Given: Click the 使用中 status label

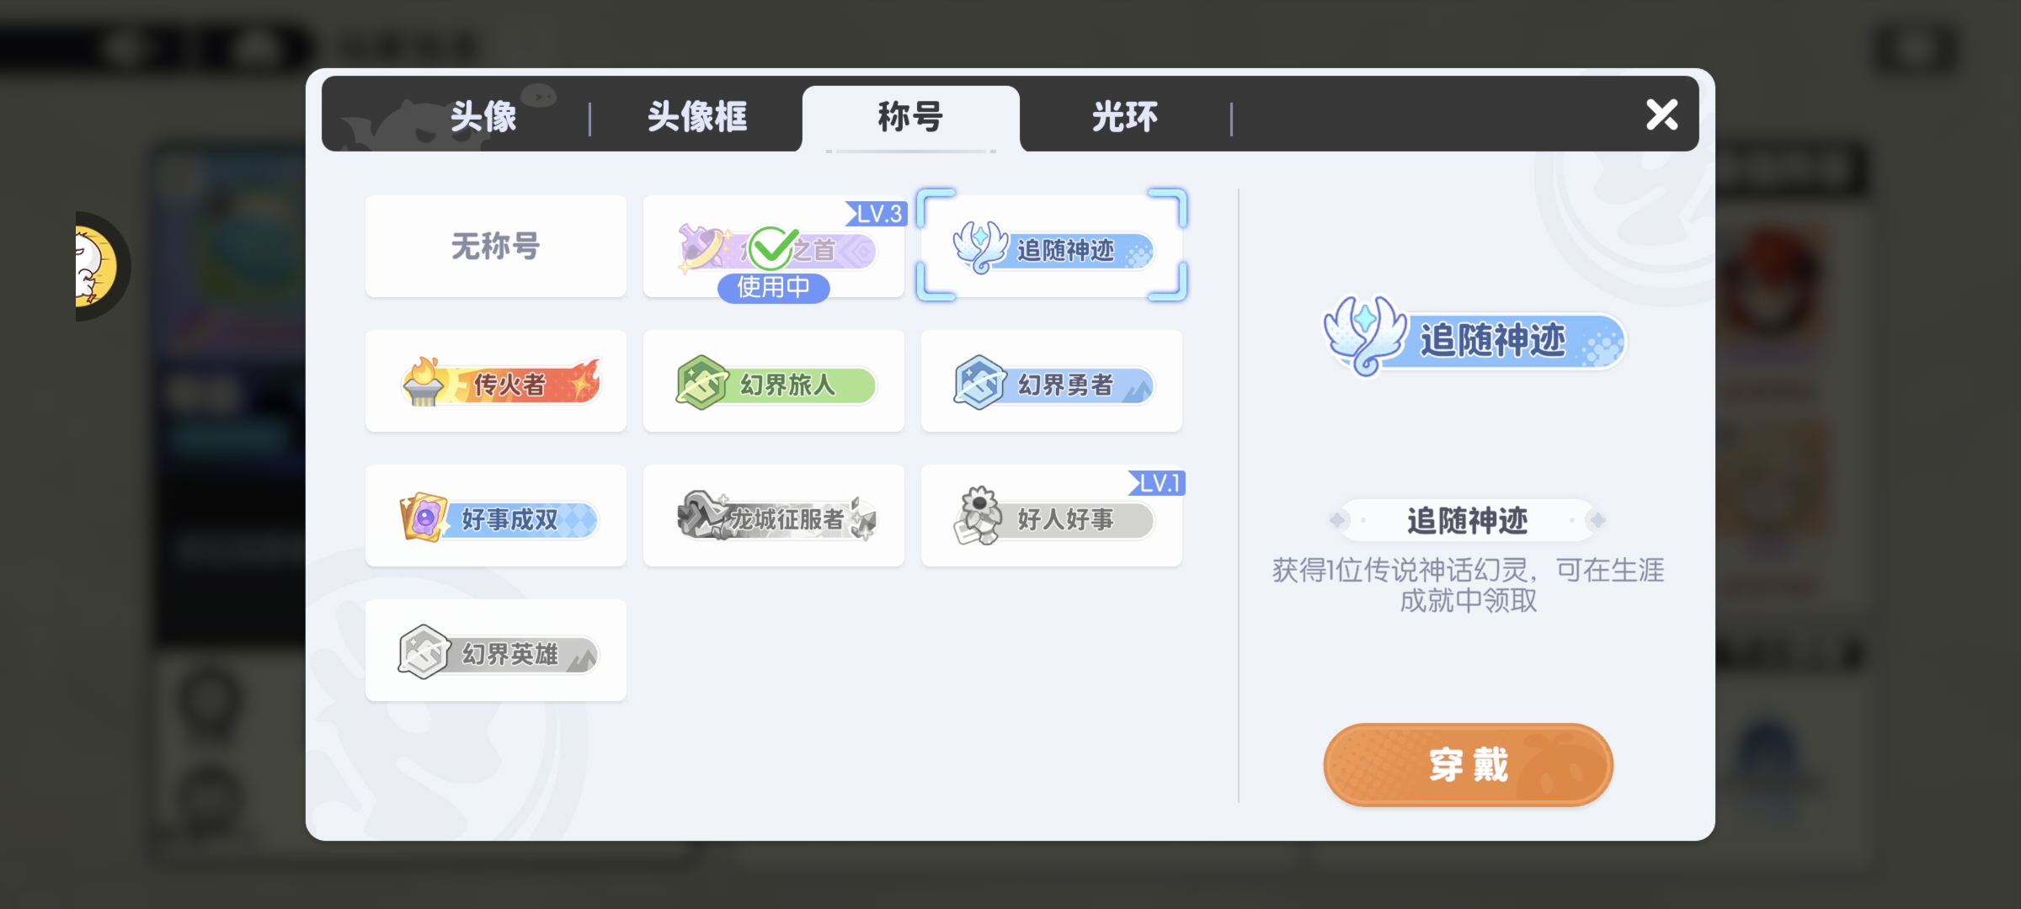Looking at the screenshot, I should [774, 288].
